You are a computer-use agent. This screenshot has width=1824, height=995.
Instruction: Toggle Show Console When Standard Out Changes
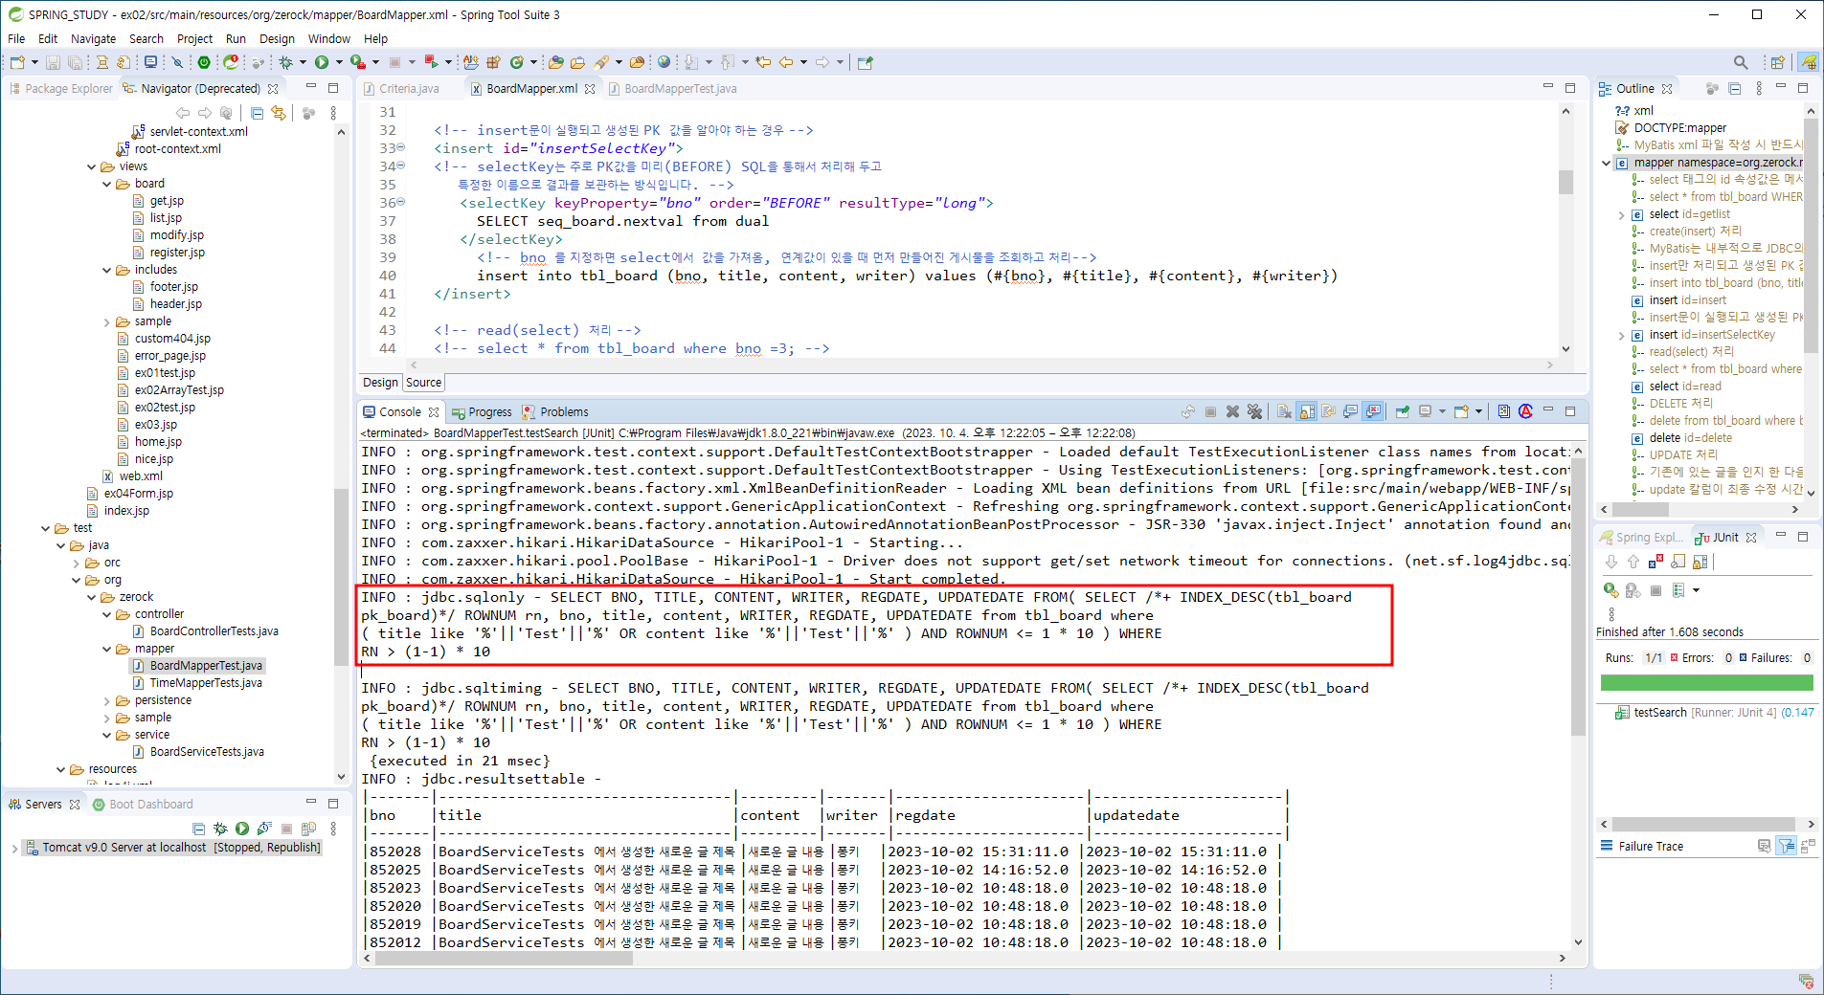(x=1351, y=411)
